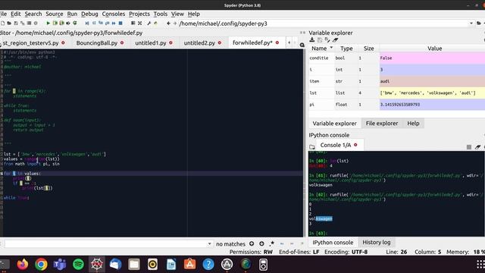485x273 pixels.
Task: Close the Console 1/A tab
Action: click(x=355, y=145)
